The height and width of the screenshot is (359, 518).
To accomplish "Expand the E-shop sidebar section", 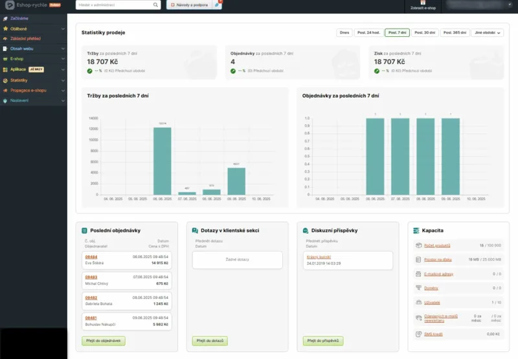I will point(34,59).
